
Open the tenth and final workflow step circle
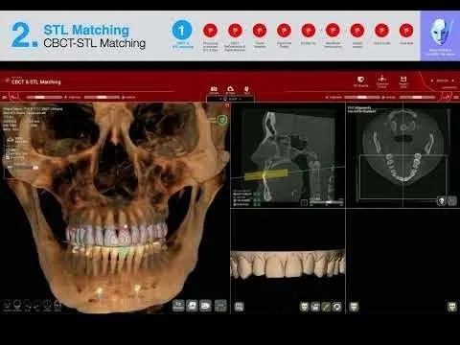click(x=406, y=31)
